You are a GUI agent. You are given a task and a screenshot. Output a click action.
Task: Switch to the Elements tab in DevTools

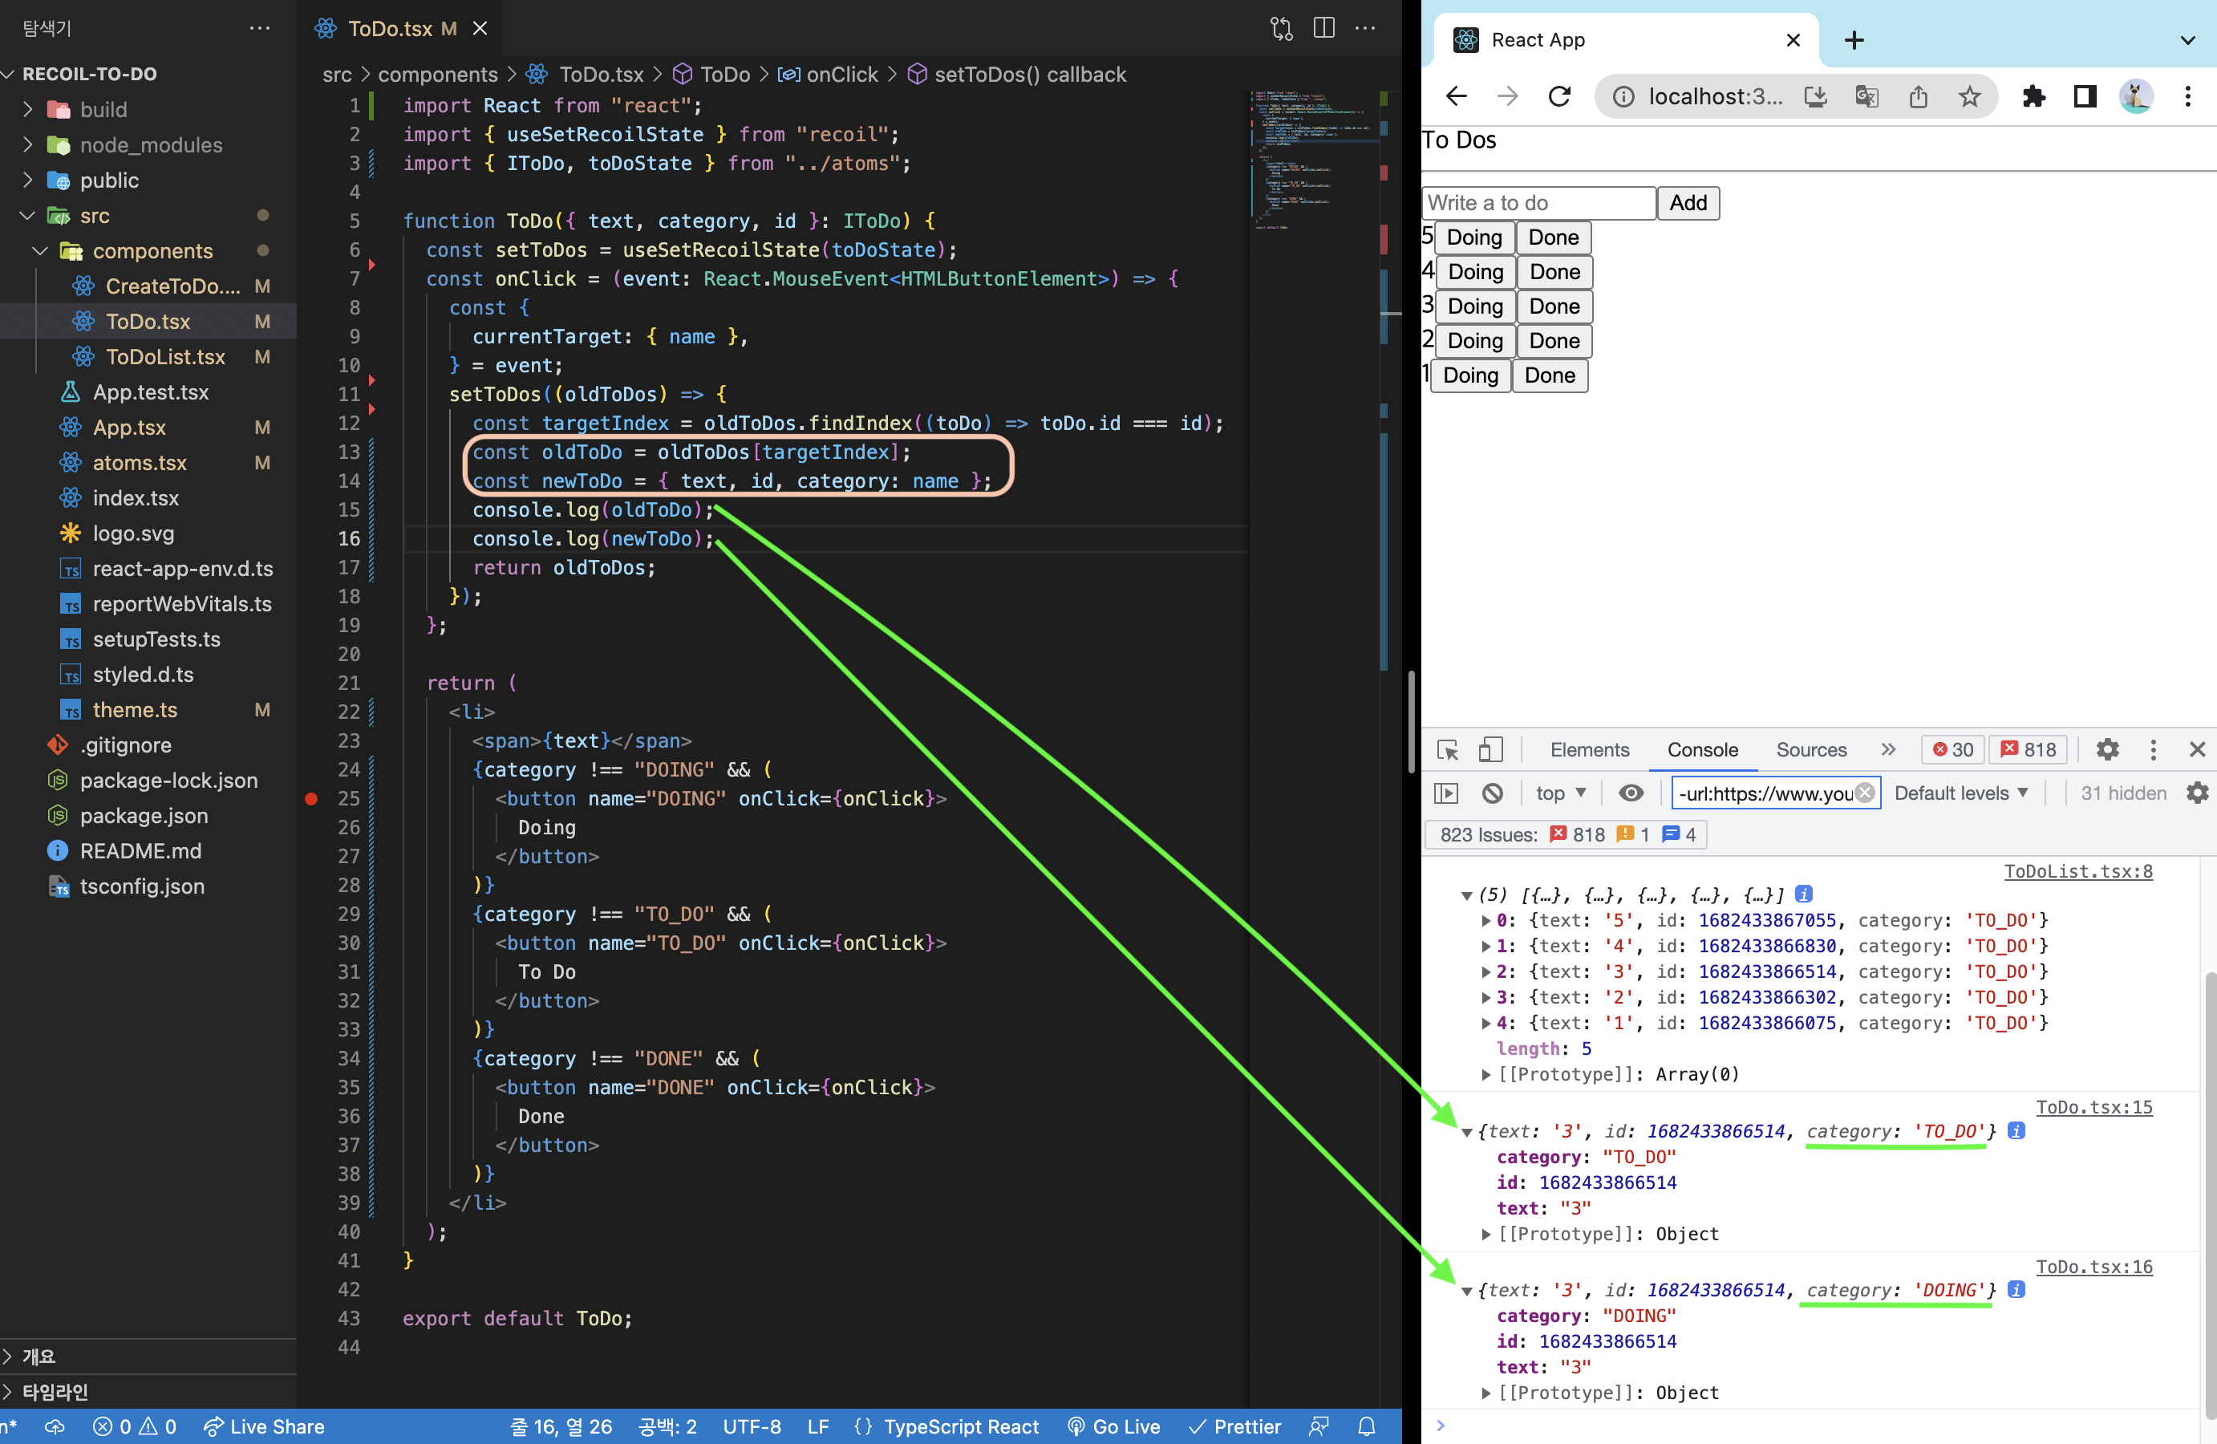tap(1589, 750)
